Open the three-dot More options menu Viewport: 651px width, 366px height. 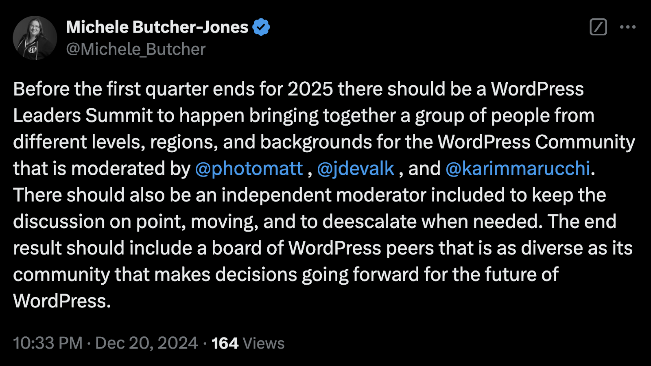[627, 27]
